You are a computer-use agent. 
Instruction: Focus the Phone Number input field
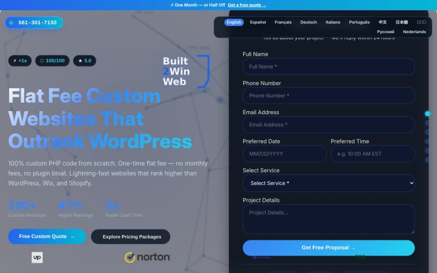[x=328, y=95]
